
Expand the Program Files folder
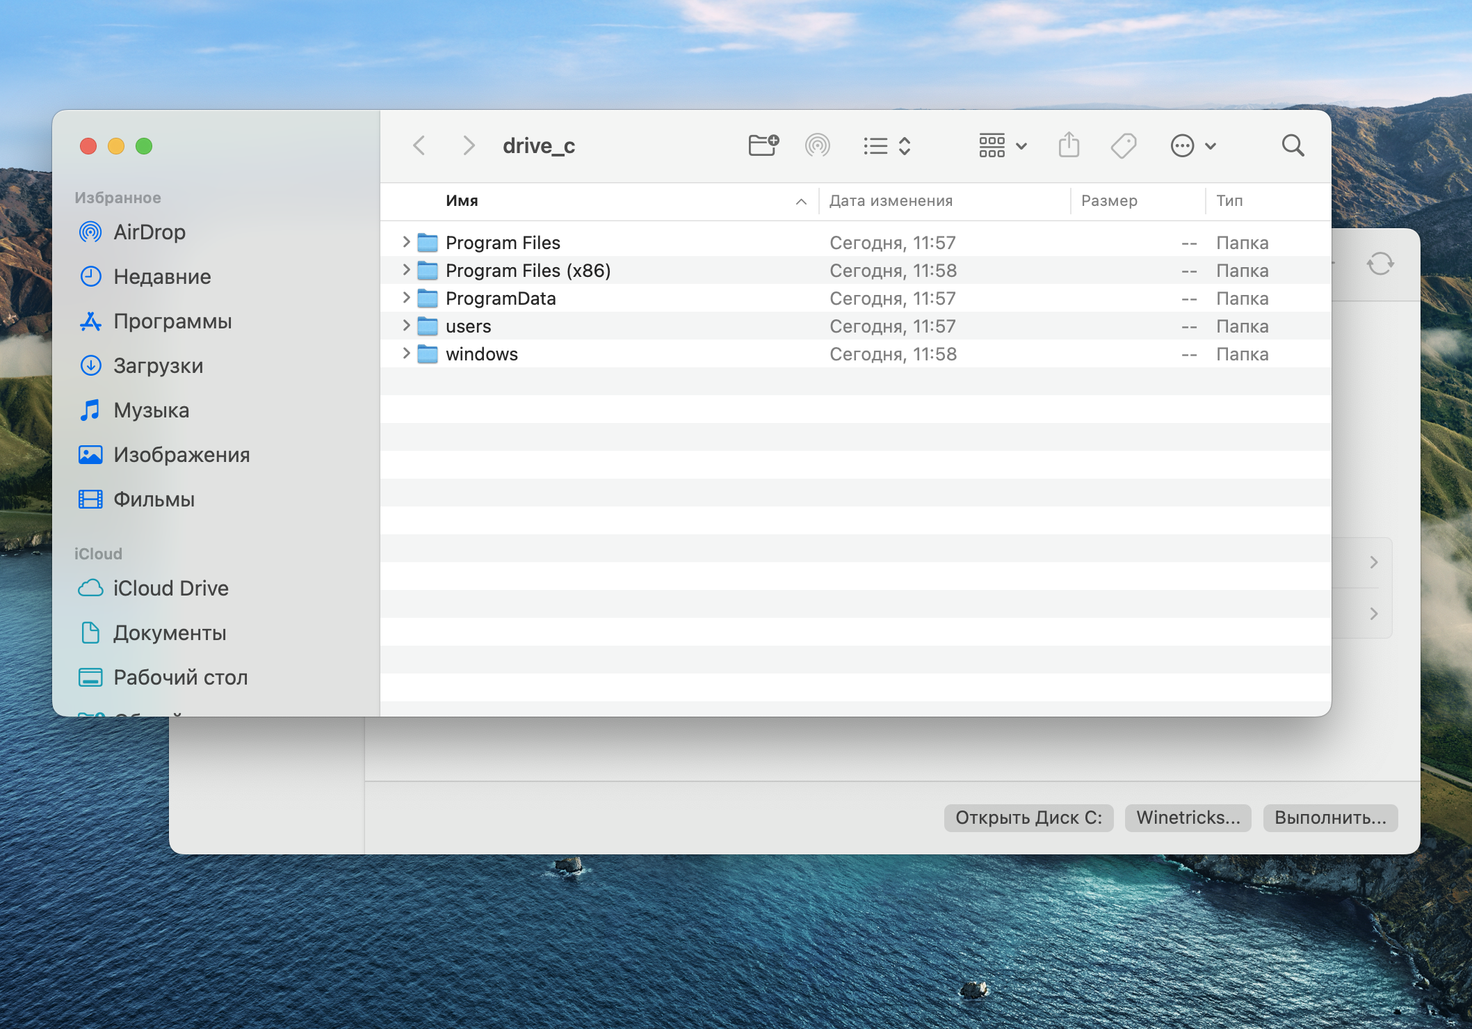tap(406, 242)
